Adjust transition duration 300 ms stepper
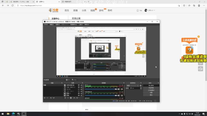The image size is (207, 116). click(x=141, y=88)
